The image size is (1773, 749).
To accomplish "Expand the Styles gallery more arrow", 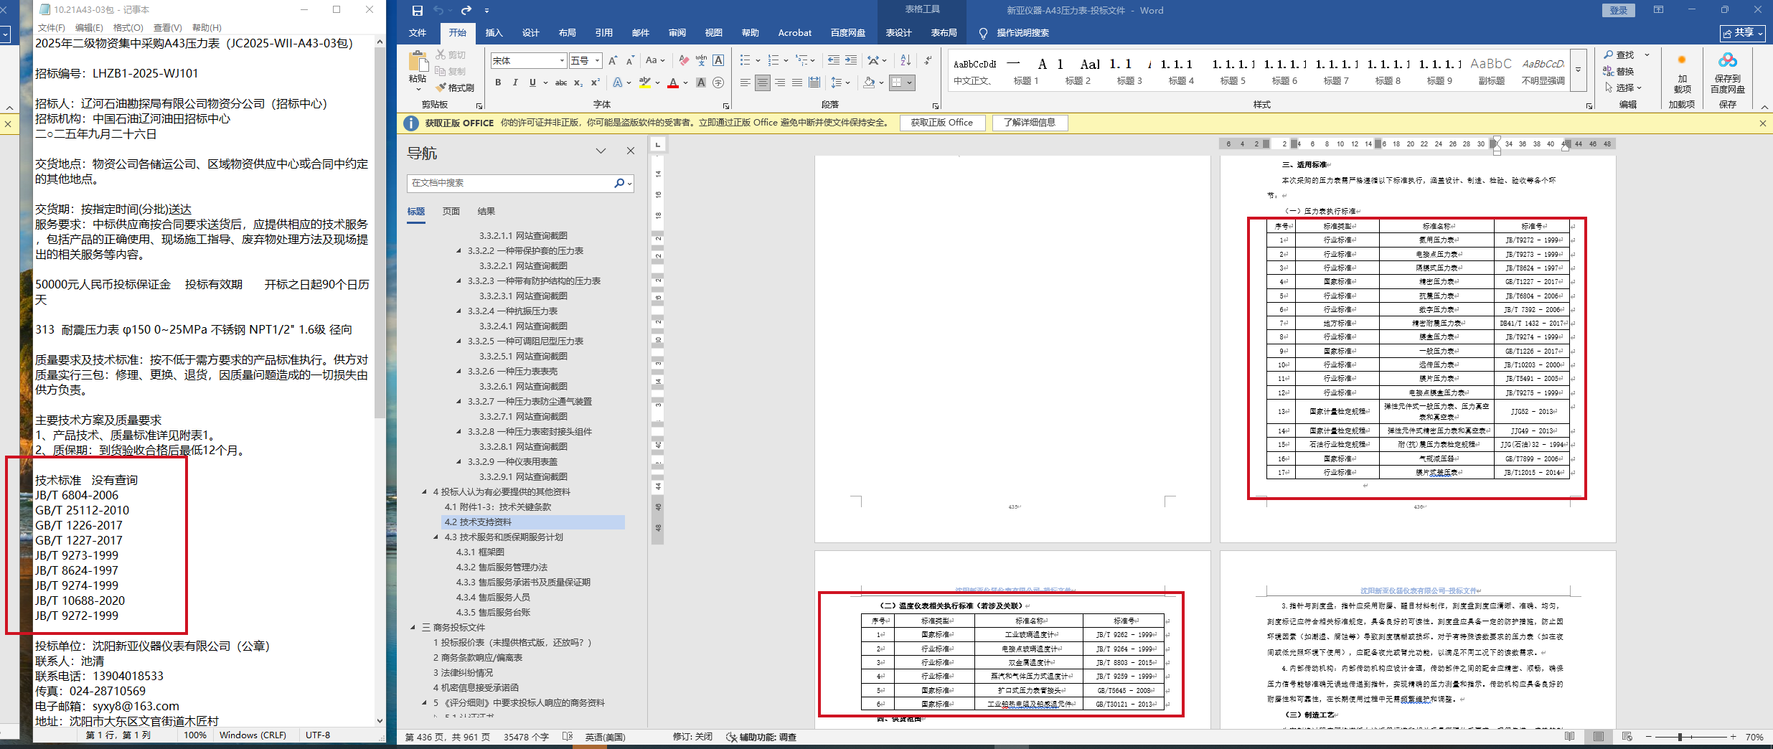I will click(1578, 70).
